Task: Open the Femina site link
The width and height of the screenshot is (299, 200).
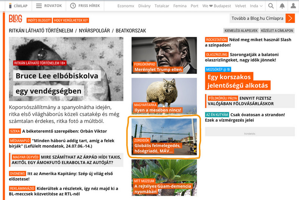Action: click(x=180, y=6)
